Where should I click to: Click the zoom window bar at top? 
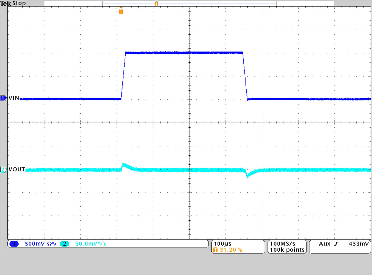coord(190,3)
